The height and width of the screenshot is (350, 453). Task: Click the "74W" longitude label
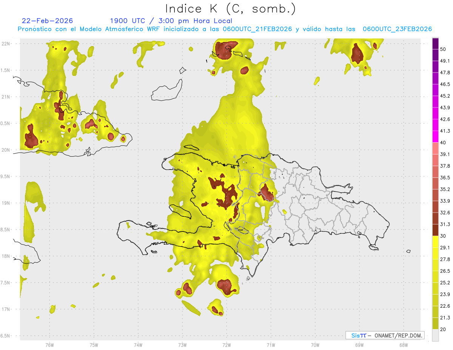click(138, 345)
